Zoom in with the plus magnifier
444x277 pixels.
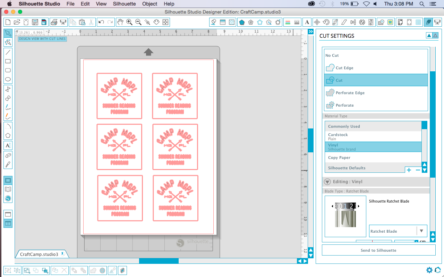pyautogui.click(x=129, y=22)
